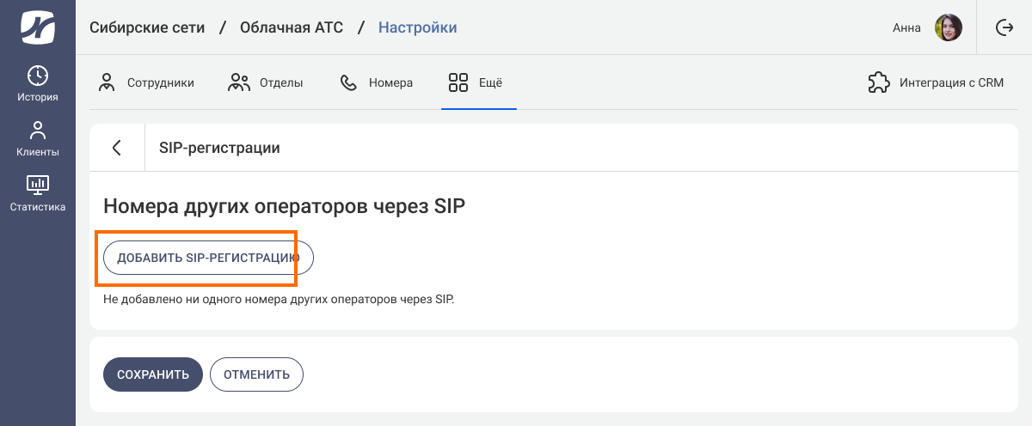The width and height of the screenshot is (1032, 426).
Task: Click the Сохранить button
Action: point(153,374)
